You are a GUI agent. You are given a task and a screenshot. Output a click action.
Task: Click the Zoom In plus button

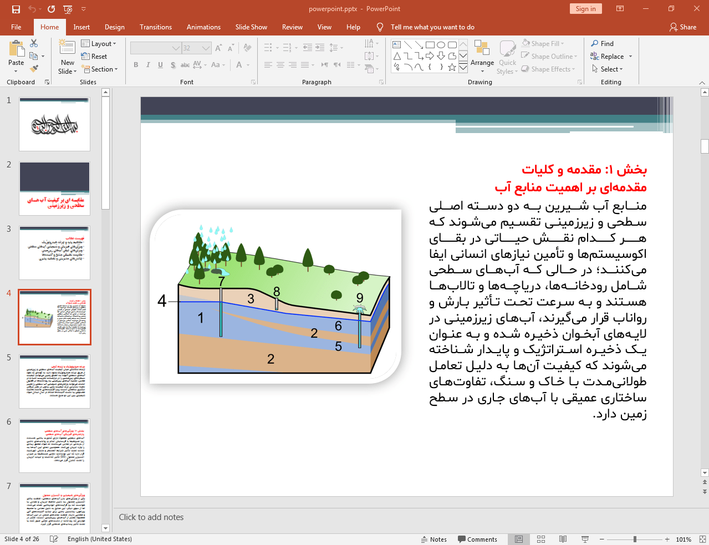tap(667, 539)
